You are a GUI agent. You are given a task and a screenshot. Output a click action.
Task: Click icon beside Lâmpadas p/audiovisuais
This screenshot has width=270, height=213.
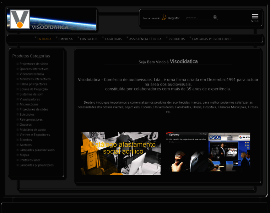[17, 150]
